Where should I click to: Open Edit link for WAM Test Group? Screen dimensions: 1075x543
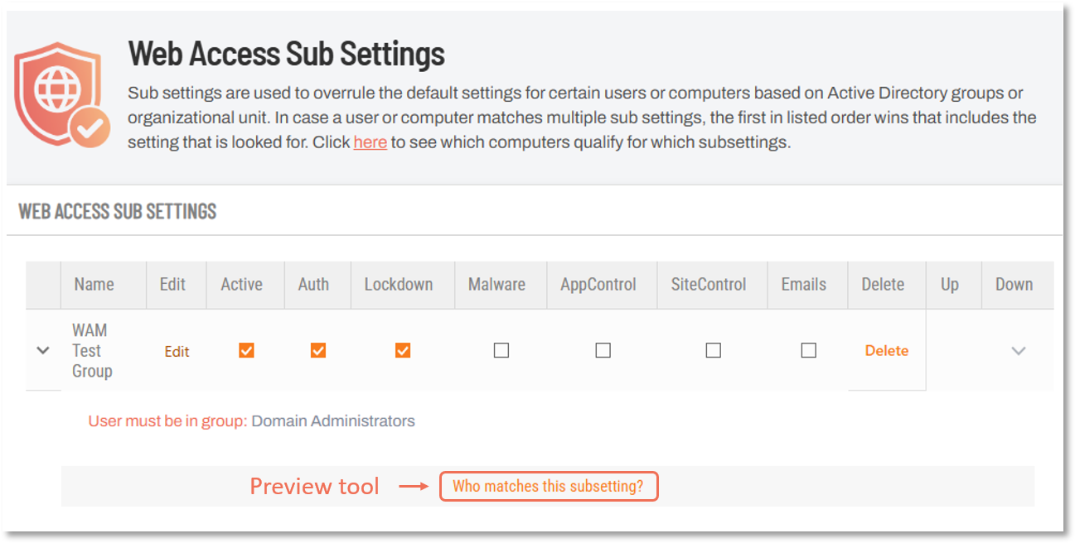point(177,352)
